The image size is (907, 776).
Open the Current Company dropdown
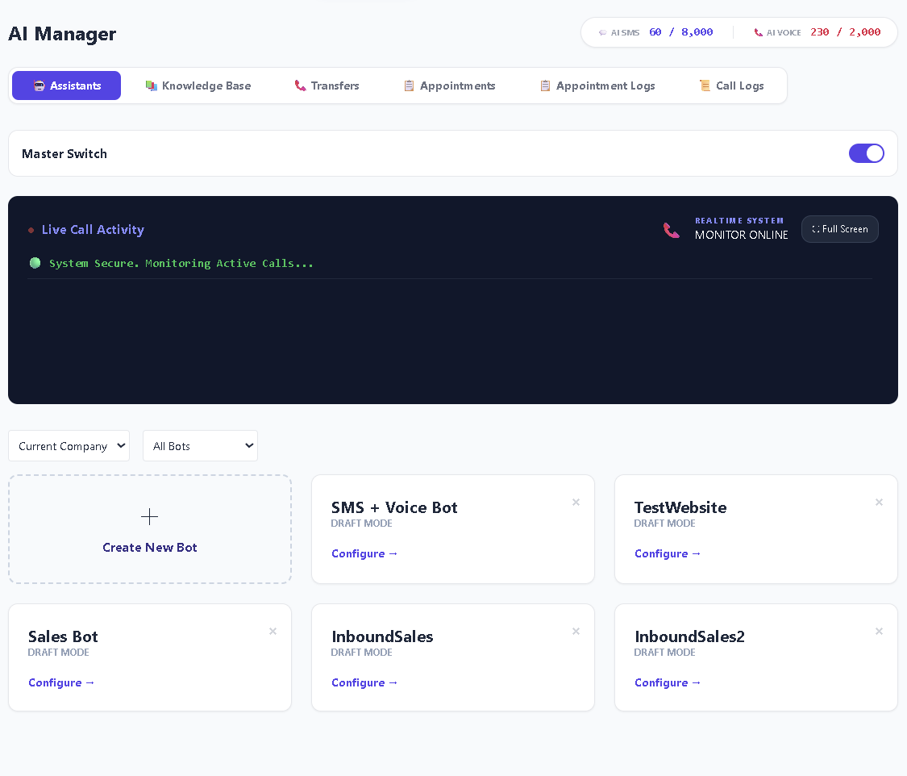click(x=69, y=445)
